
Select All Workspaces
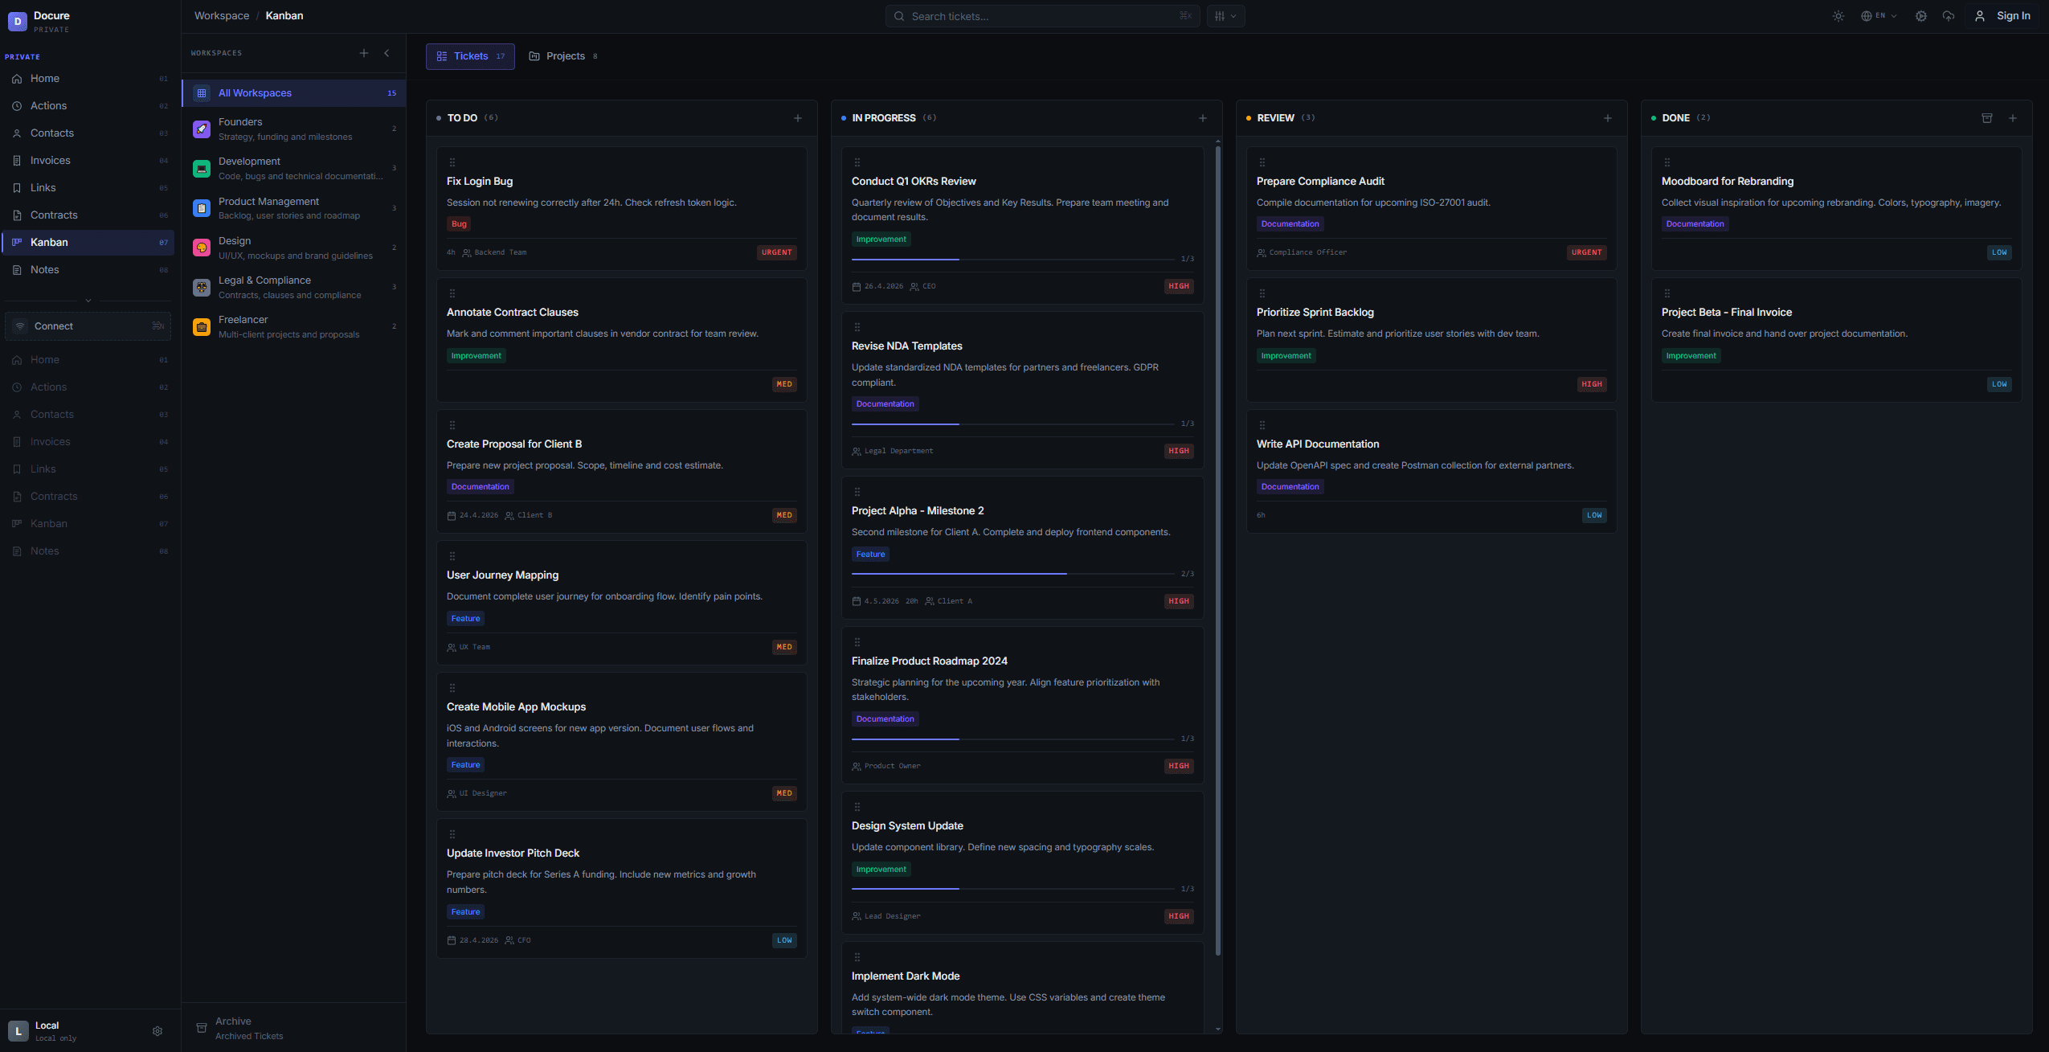pyautogui.click(x=294, y=93)
